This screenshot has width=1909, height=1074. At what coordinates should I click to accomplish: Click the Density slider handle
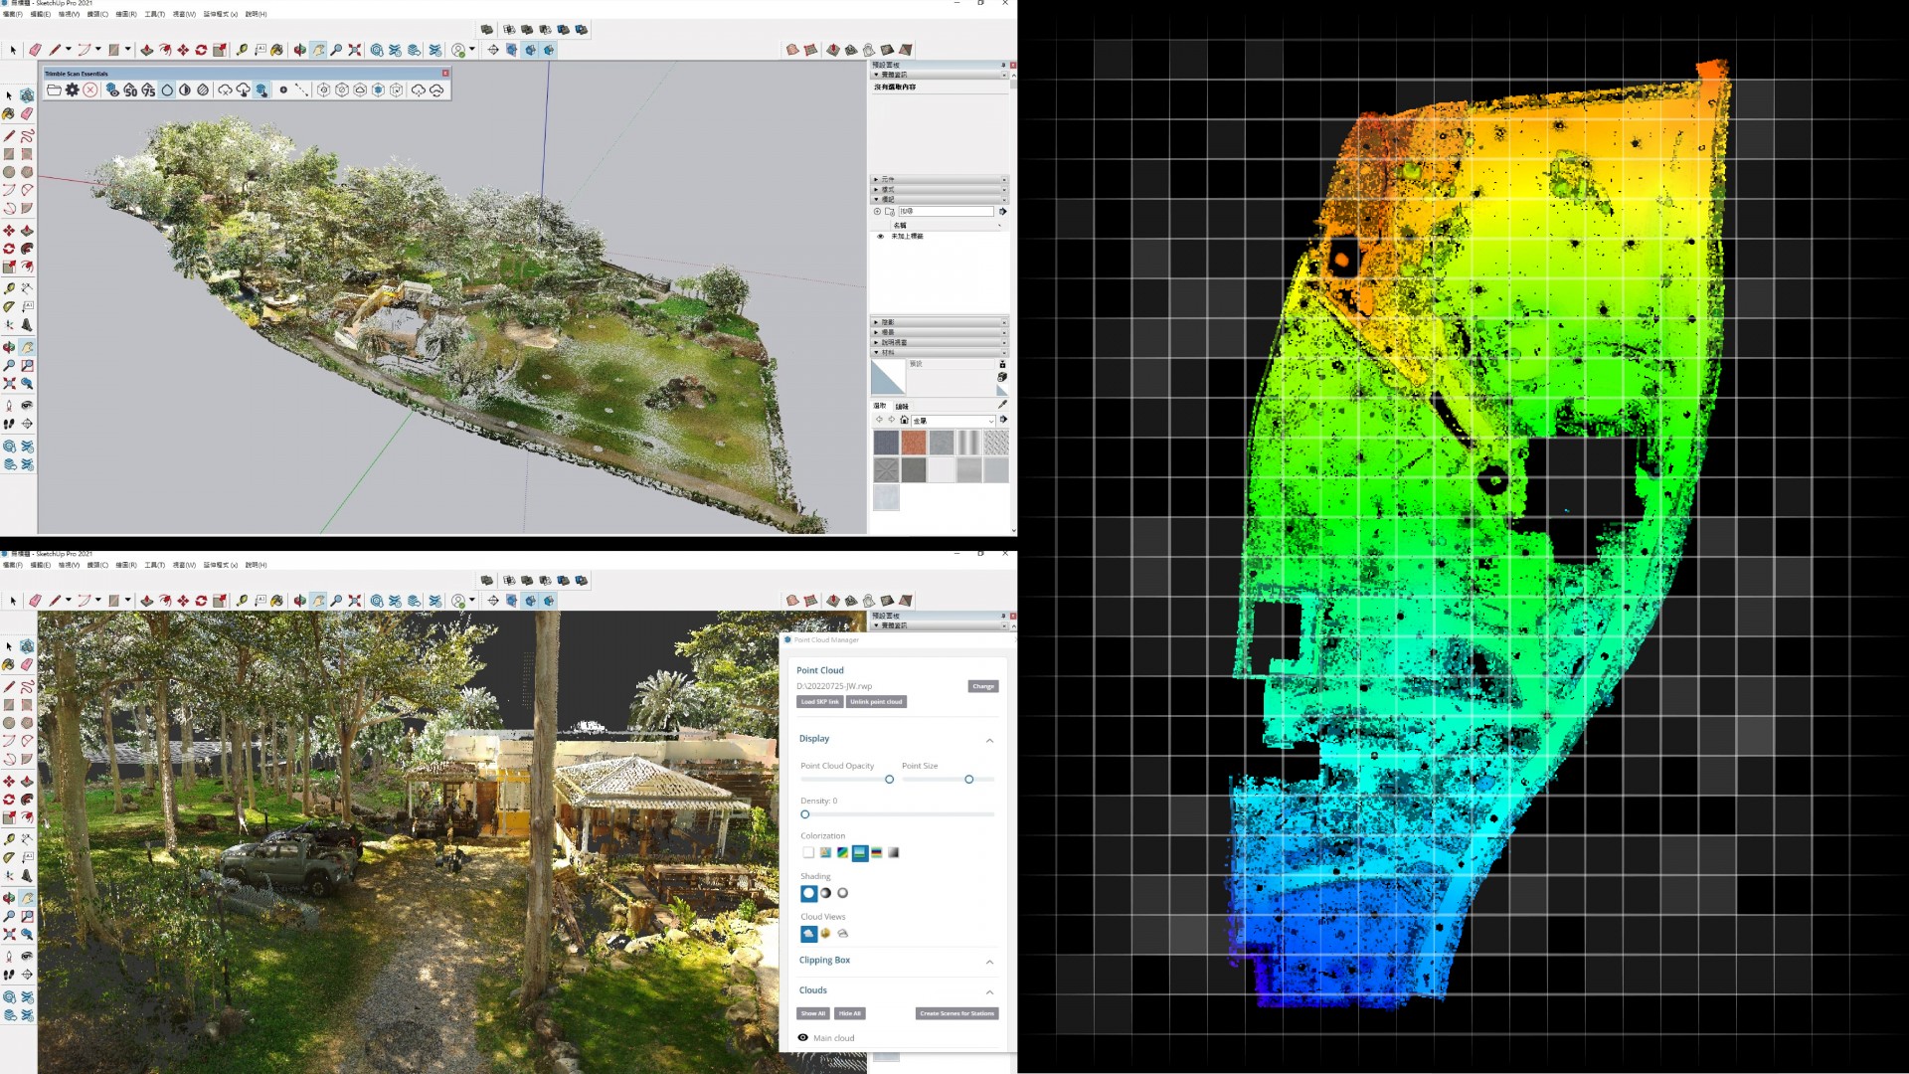(805, 814)
